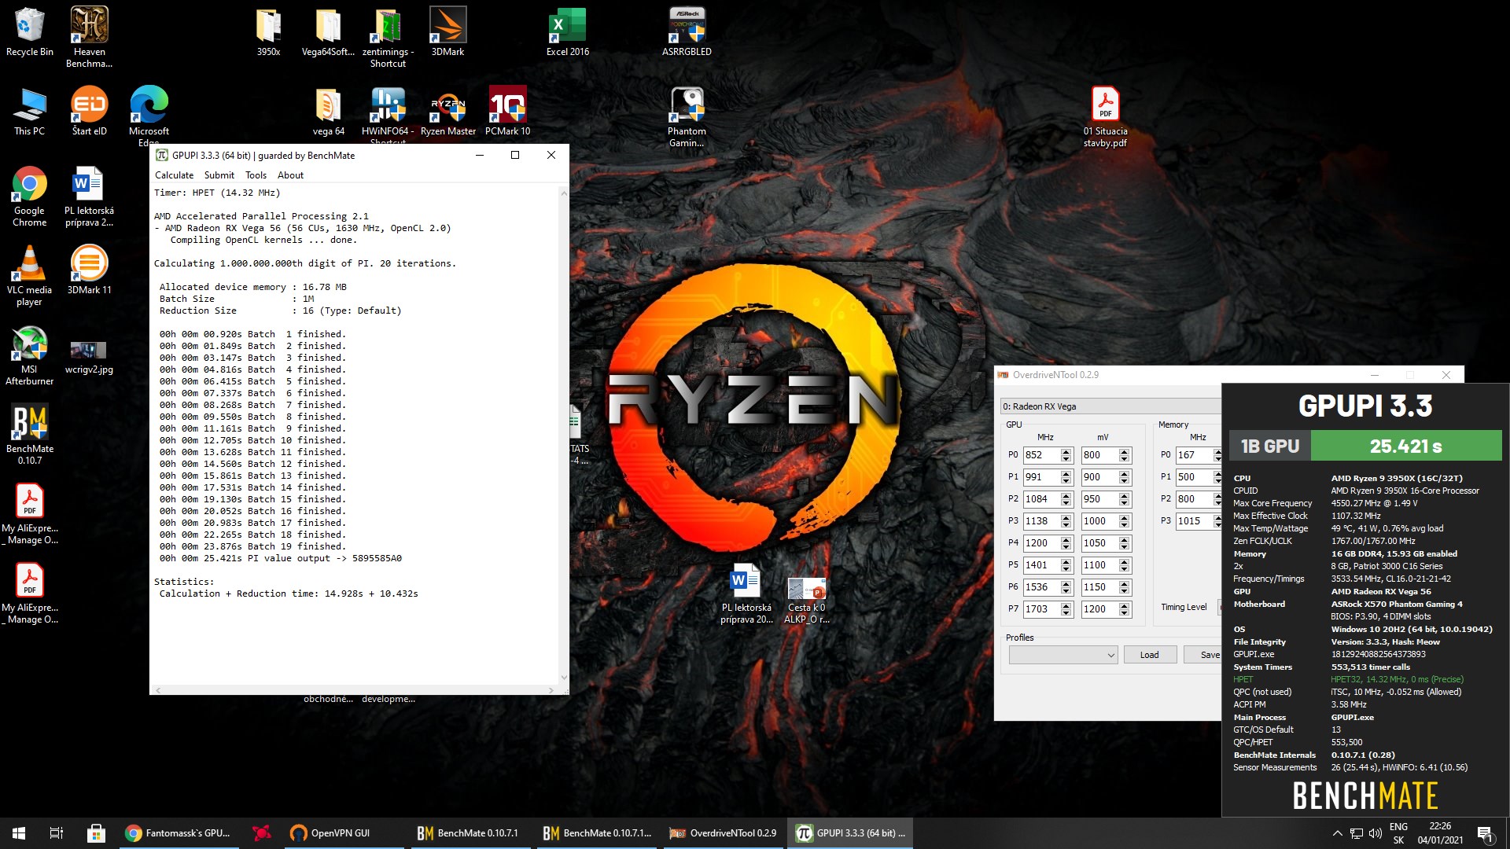Open the Submit menu in GPUPI
Screen dimensions: 1510x849
[x=219, y=175]
